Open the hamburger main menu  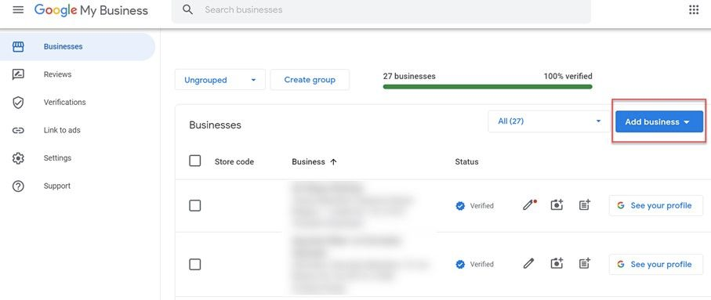[x=18, y=9]
